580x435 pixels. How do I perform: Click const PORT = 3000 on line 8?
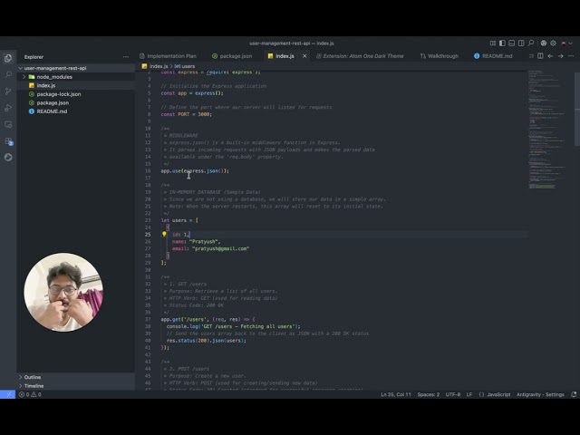[x=187, y=114]
